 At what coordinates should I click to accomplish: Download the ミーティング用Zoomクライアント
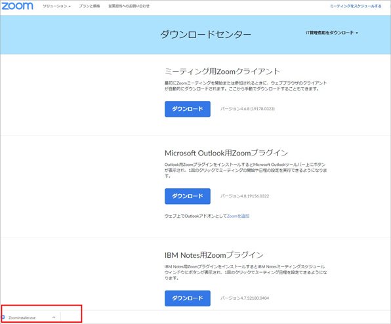[188, 109]
